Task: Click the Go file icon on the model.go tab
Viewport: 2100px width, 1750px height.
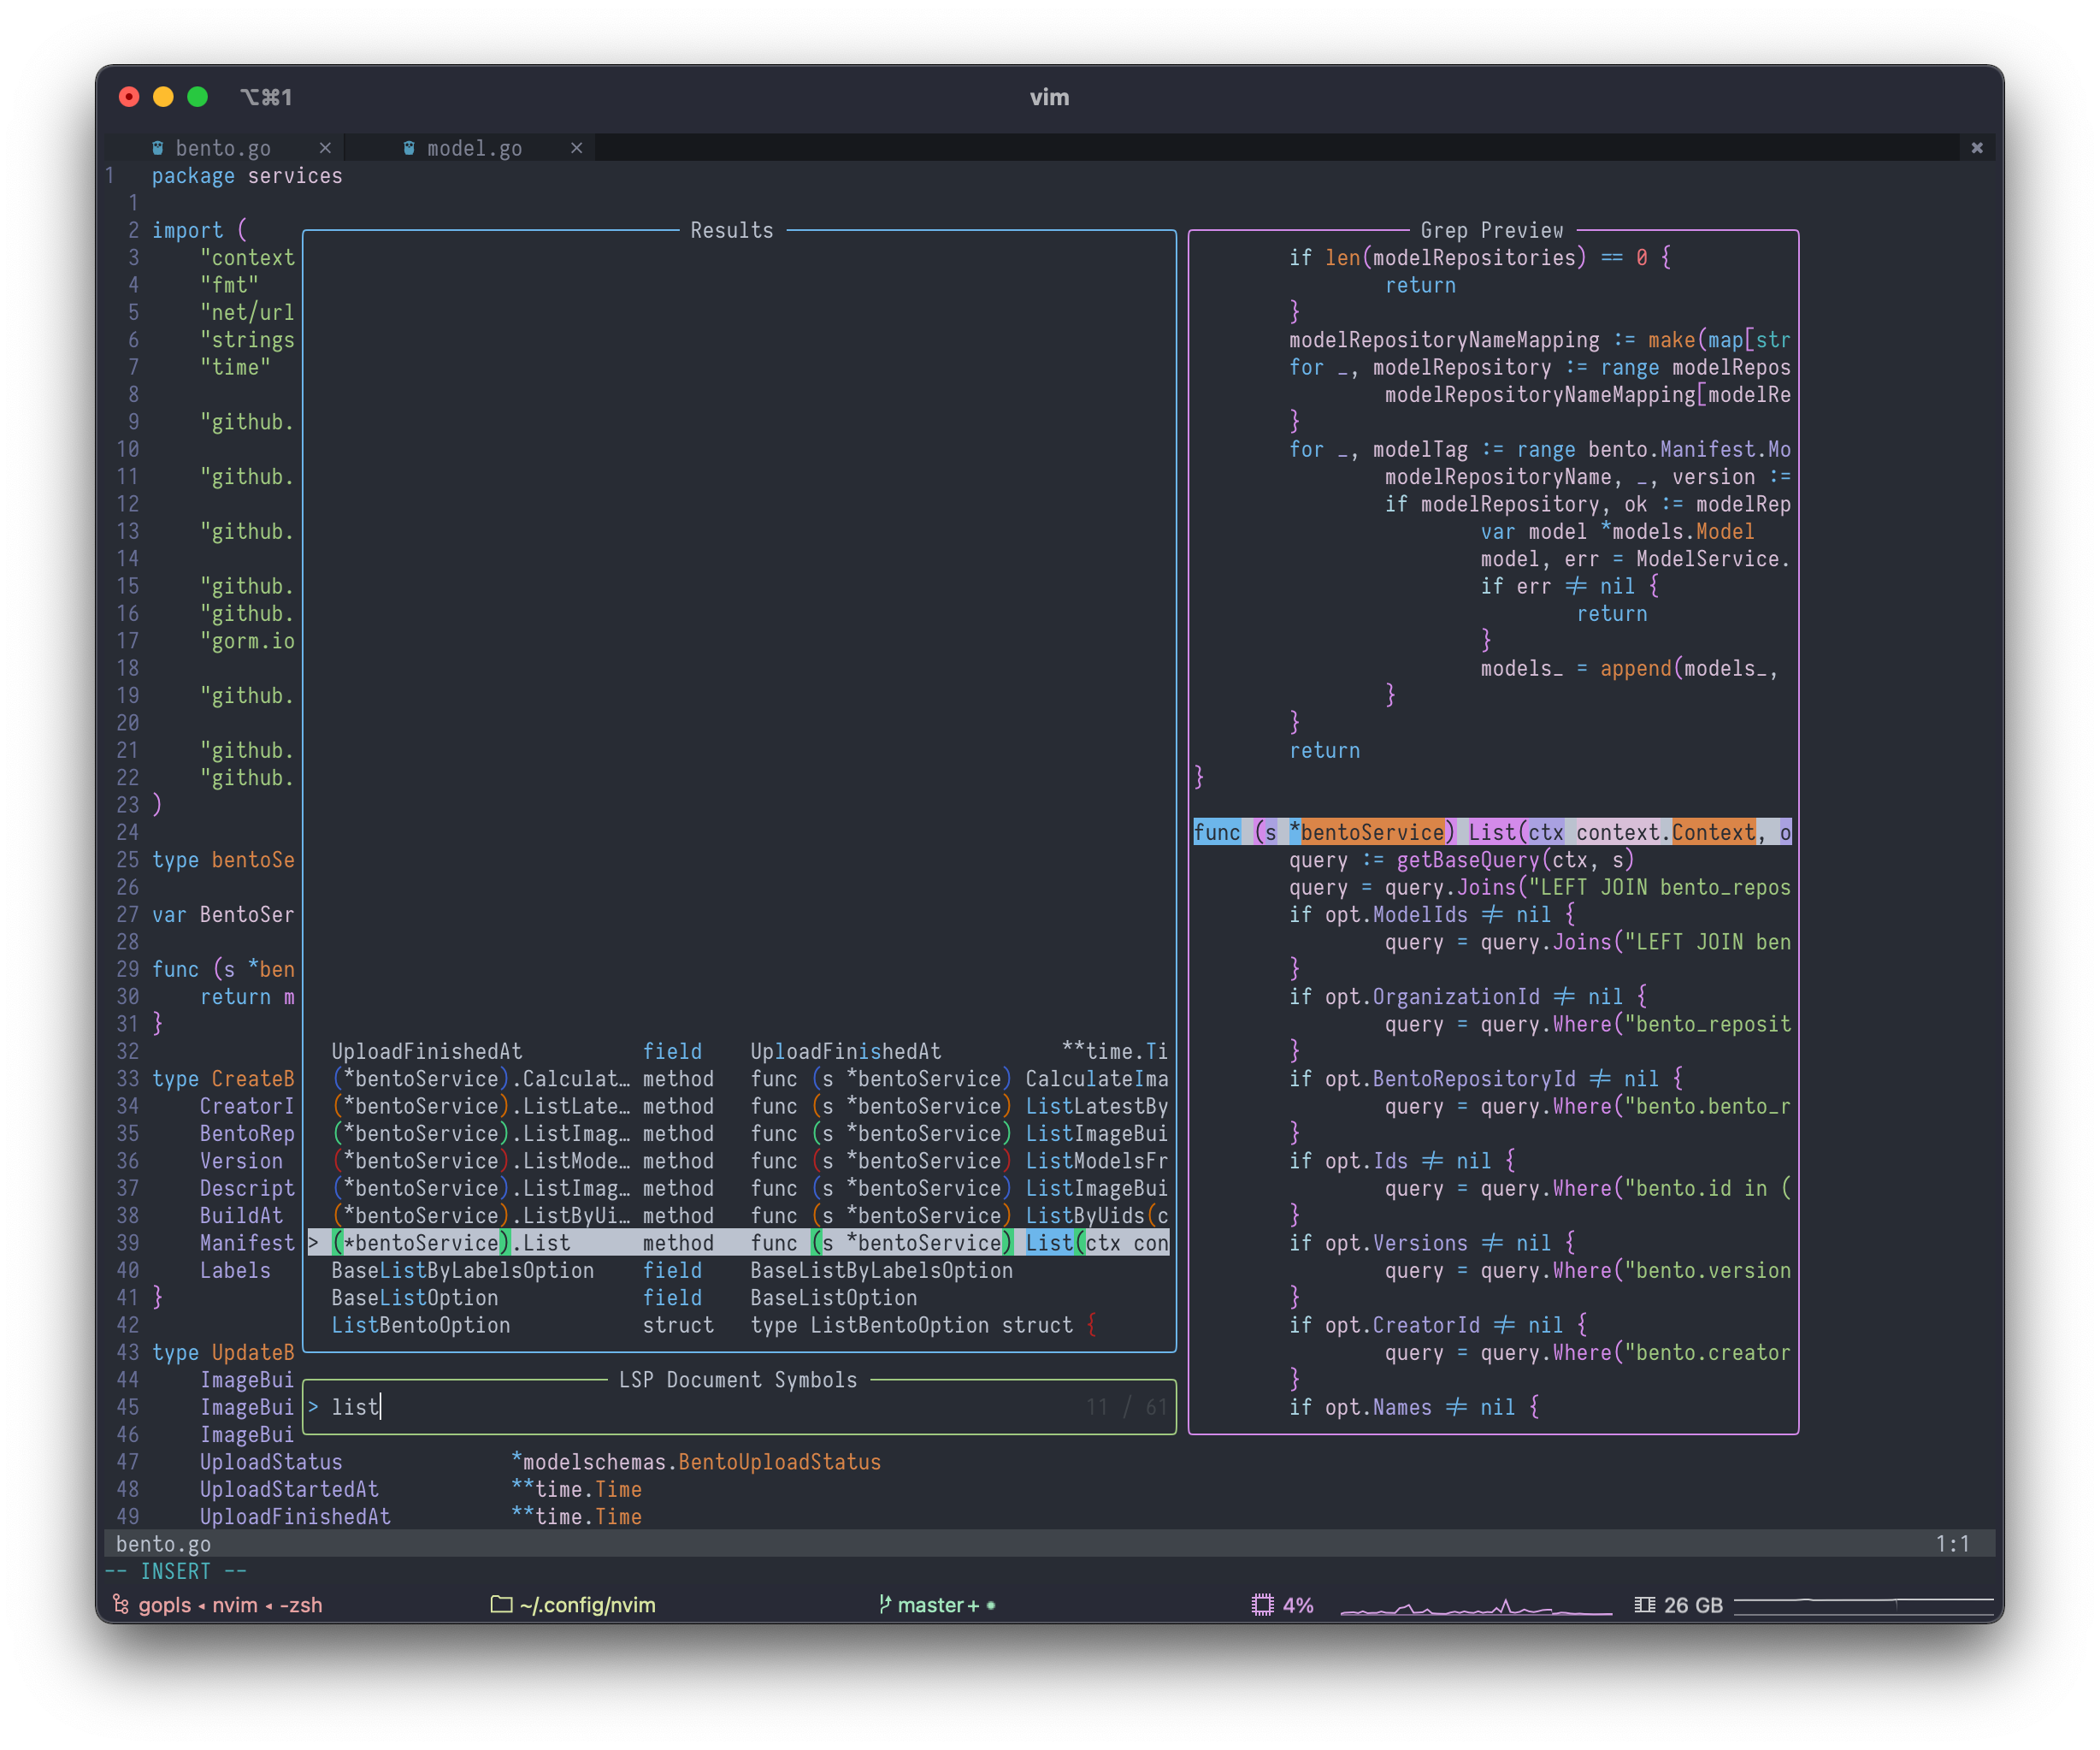Action: click(409, 148)
